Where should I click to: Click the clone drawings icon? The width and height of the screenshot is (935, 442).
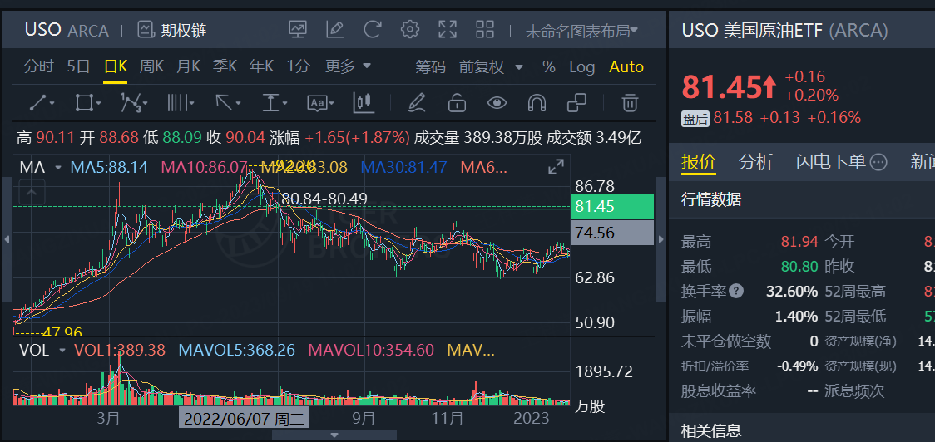(x=576, y=103)
